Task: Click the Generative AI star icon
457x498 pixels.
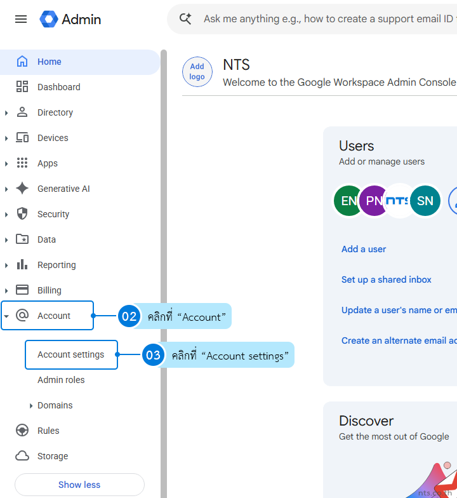Action: pos(22,188)
